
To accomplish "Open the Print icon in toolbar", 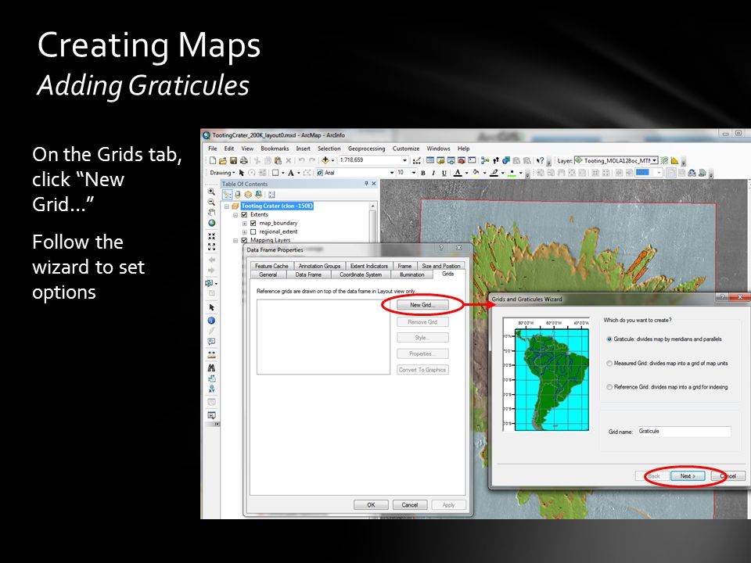I will (244, 160).
